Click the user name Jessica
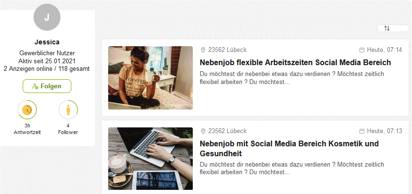The height and width of the screenshot is (194, 412). click(47, 42)
